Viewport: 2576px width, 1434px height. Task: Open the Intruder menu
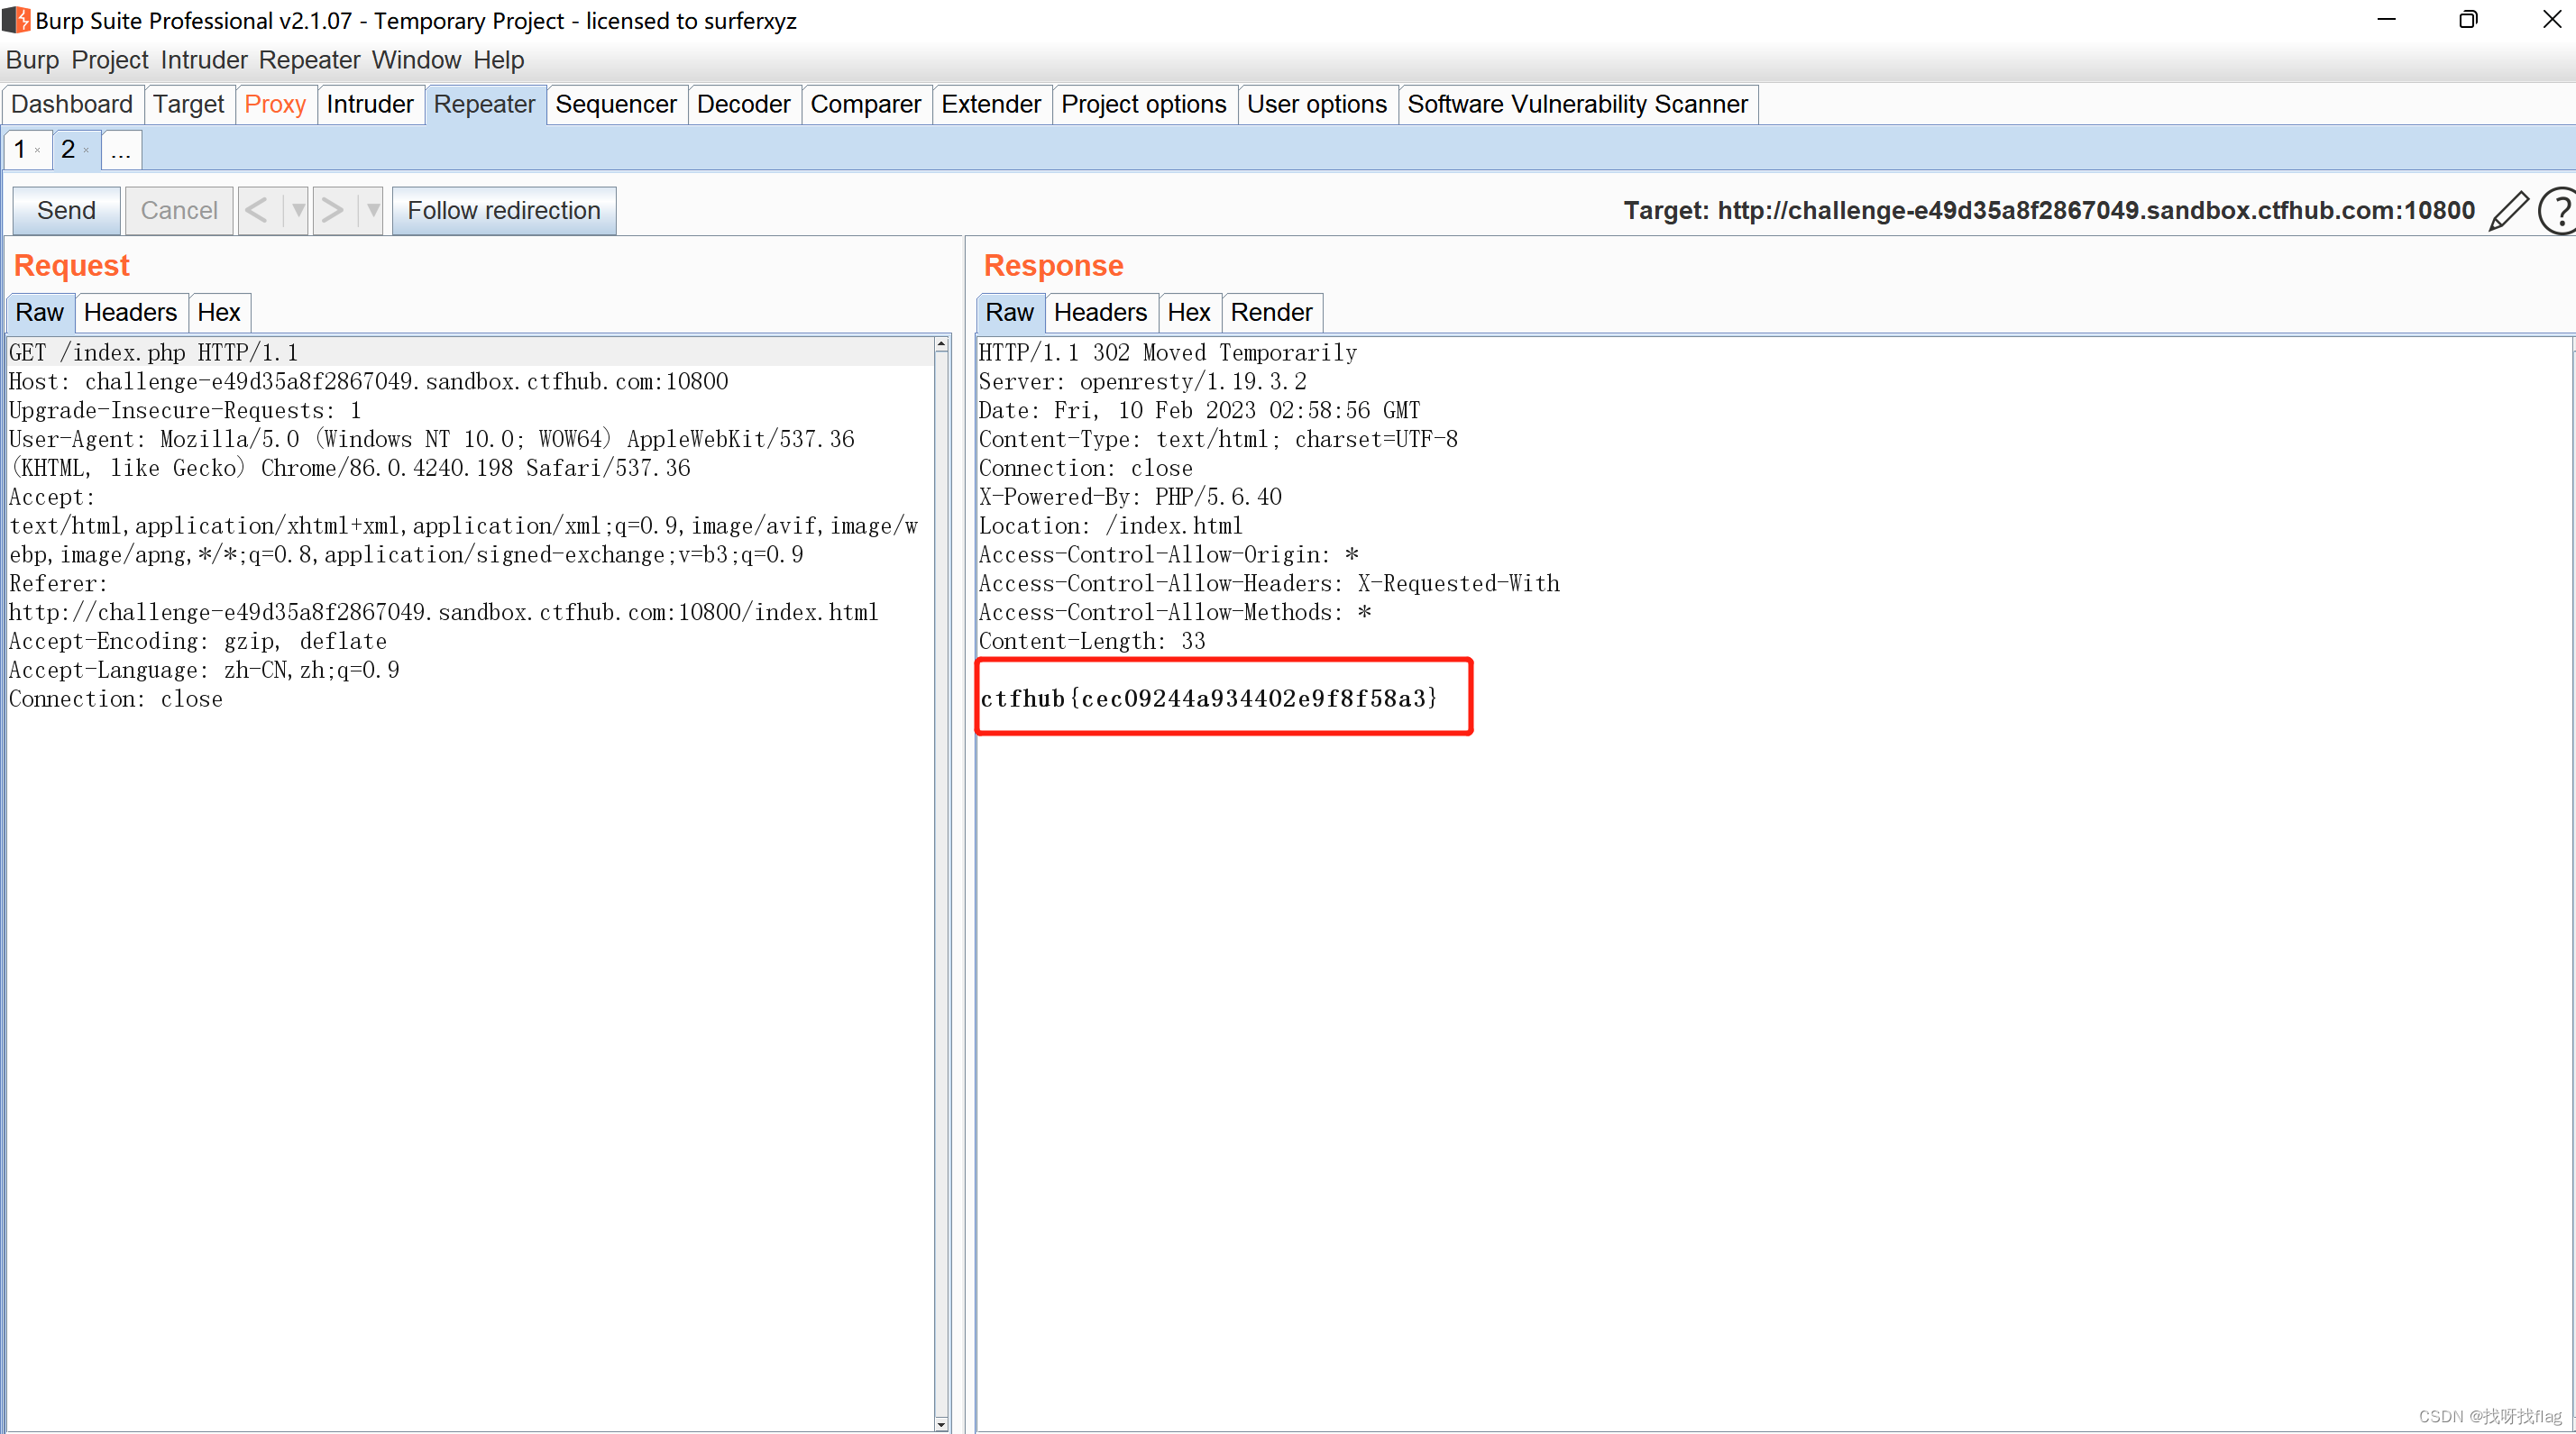[203, 60]
